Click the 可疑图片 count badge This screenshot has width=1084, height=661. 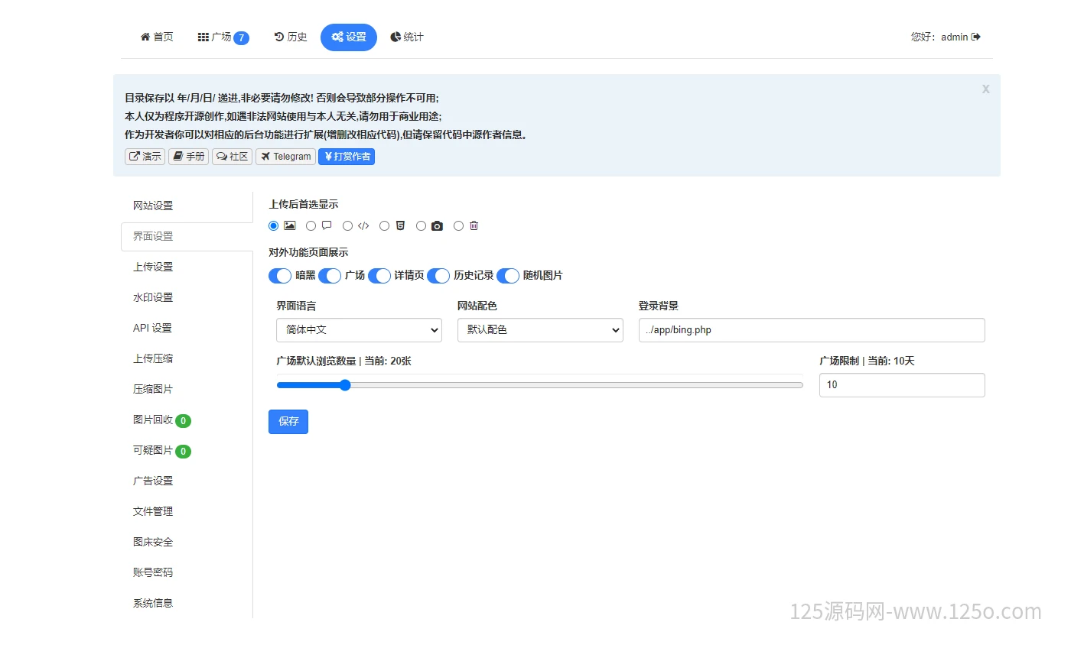point(183,452)
